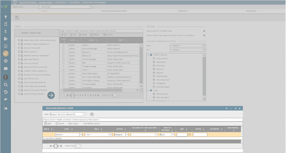The height and width of the screenshot is (153, 286).
Task: Open the Delegate To / Replace With dropdown
Action: pos(156,135)
